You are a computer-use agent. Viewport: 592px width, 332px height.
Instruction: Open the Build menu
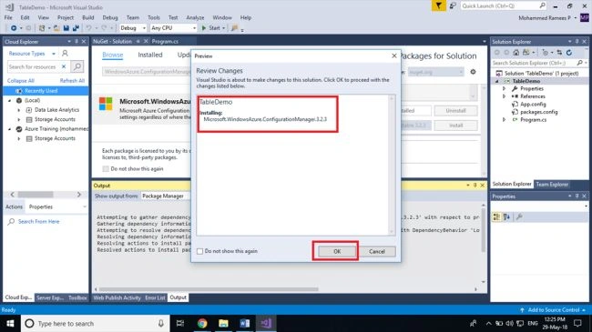tap(88, 17)
